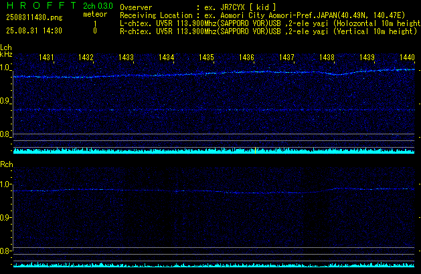
Task: Click the HROFFT title text
Action: coord(41,5)
